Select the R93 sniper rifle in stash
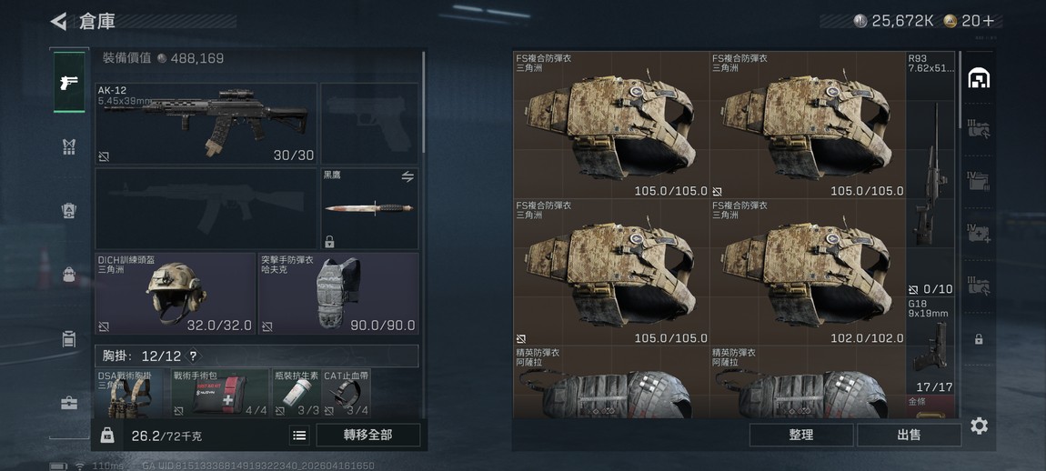The image size is (1046, 471). coord(930,175)
